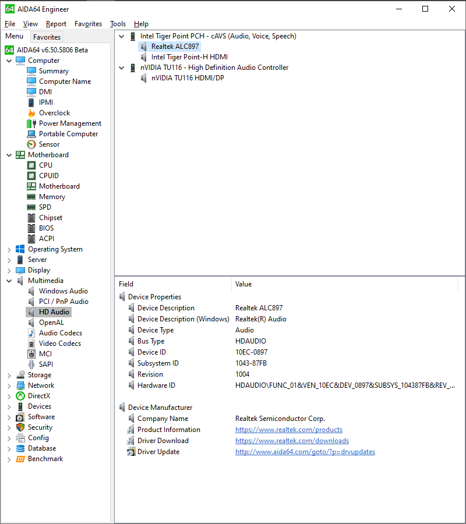
Task: Click the Network computers icon
Action: click(20, 385)
